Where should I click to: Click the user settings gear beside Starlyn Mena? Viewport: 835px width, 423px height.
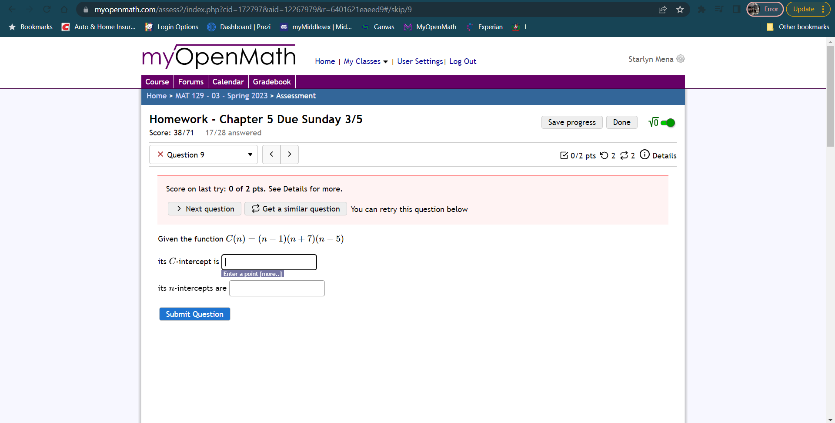click(681, 59)
